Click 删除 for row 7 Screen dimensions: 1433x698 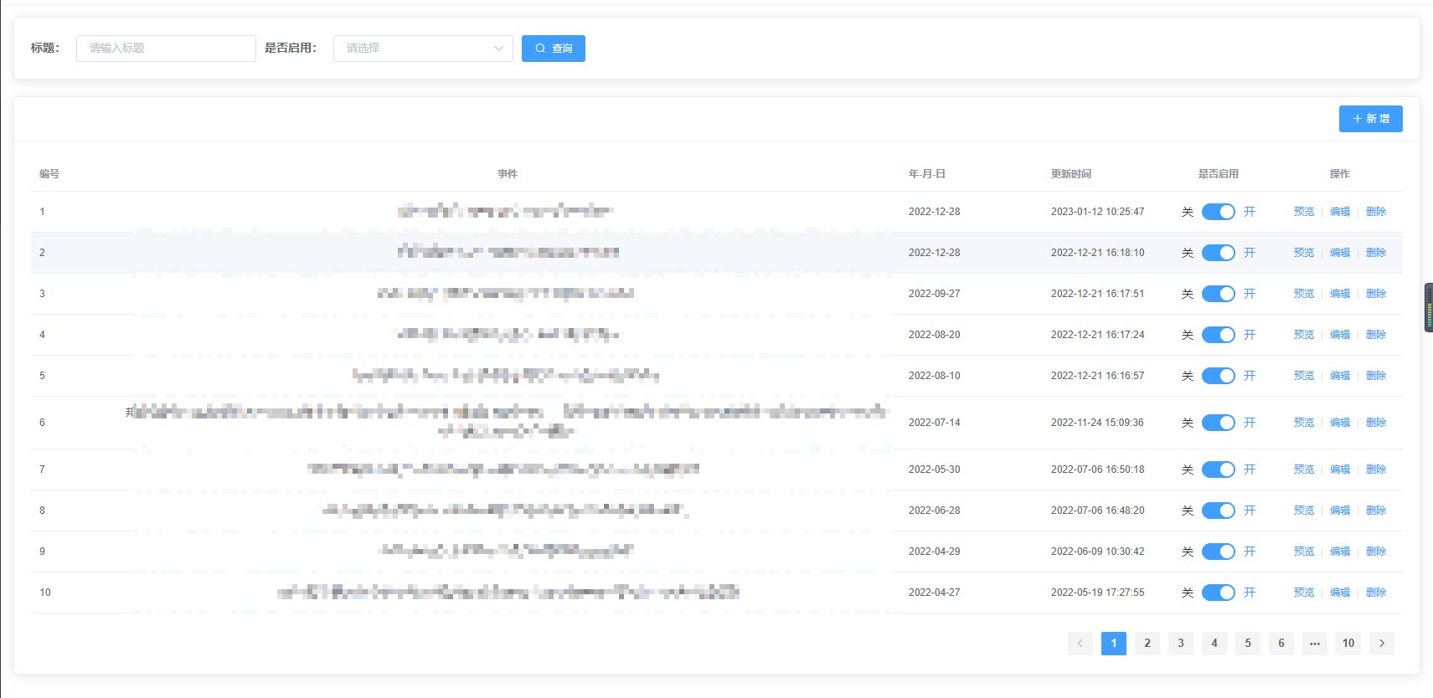[x=1376, y=470]
